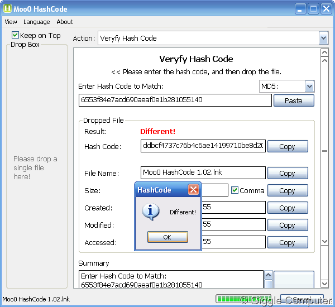Maximize the Moo0 HashCode window
Screen dimensions: 335x307
click(x=313, y=9)
